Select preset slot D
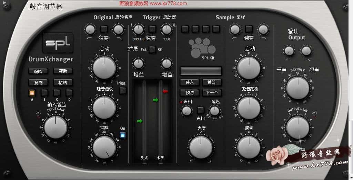Image resolution: width=353 pixels, height=180 pixels. [69, 93]
